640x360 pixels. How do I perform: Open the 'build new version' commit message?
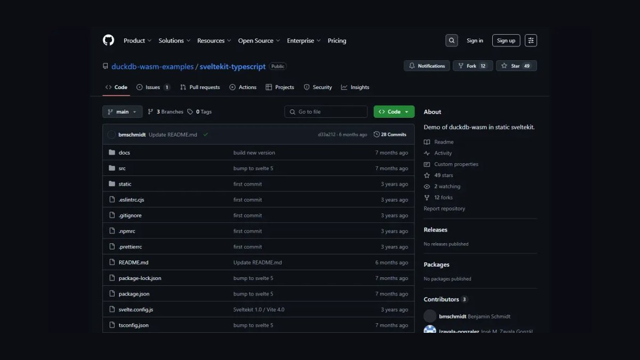pyautogui.click(x=254, y=153)
